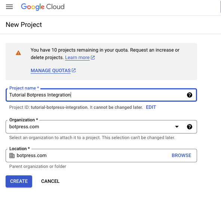
Task: Edit the project ID via EDIT
Action: [151, 107]
